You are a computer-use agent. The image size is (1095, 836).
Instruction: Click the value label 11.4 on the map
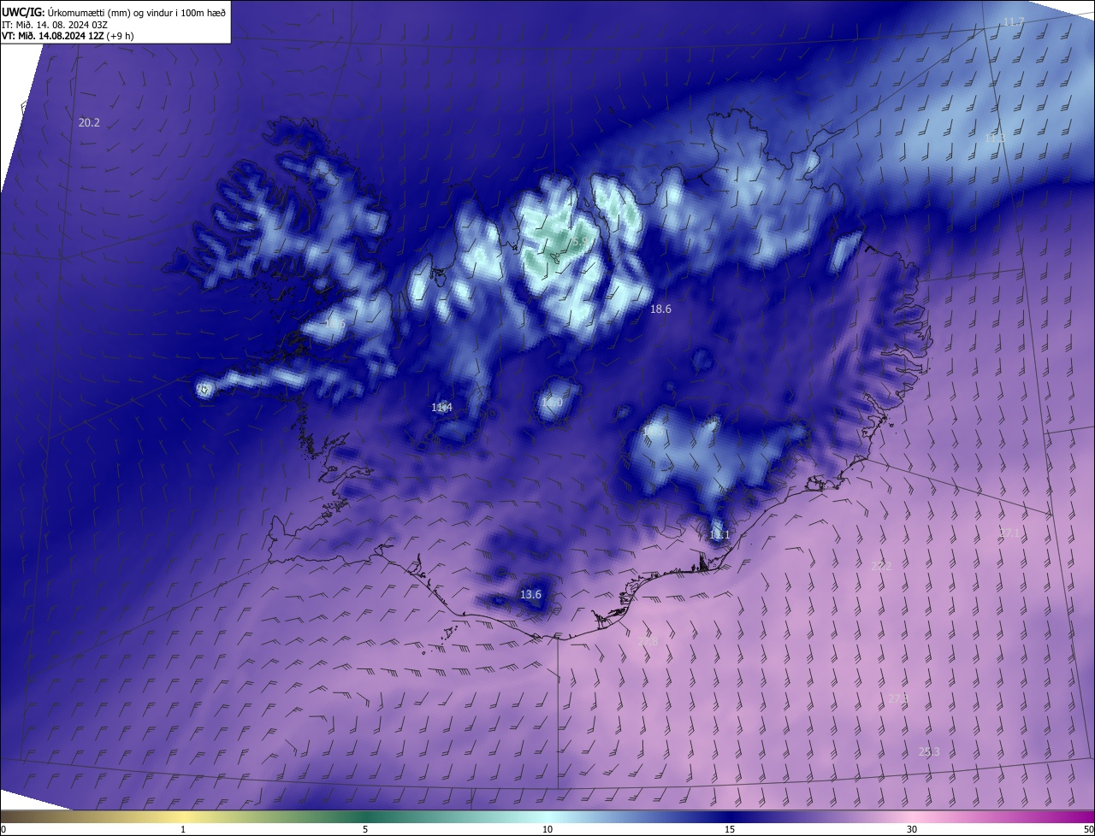(442, 408)
